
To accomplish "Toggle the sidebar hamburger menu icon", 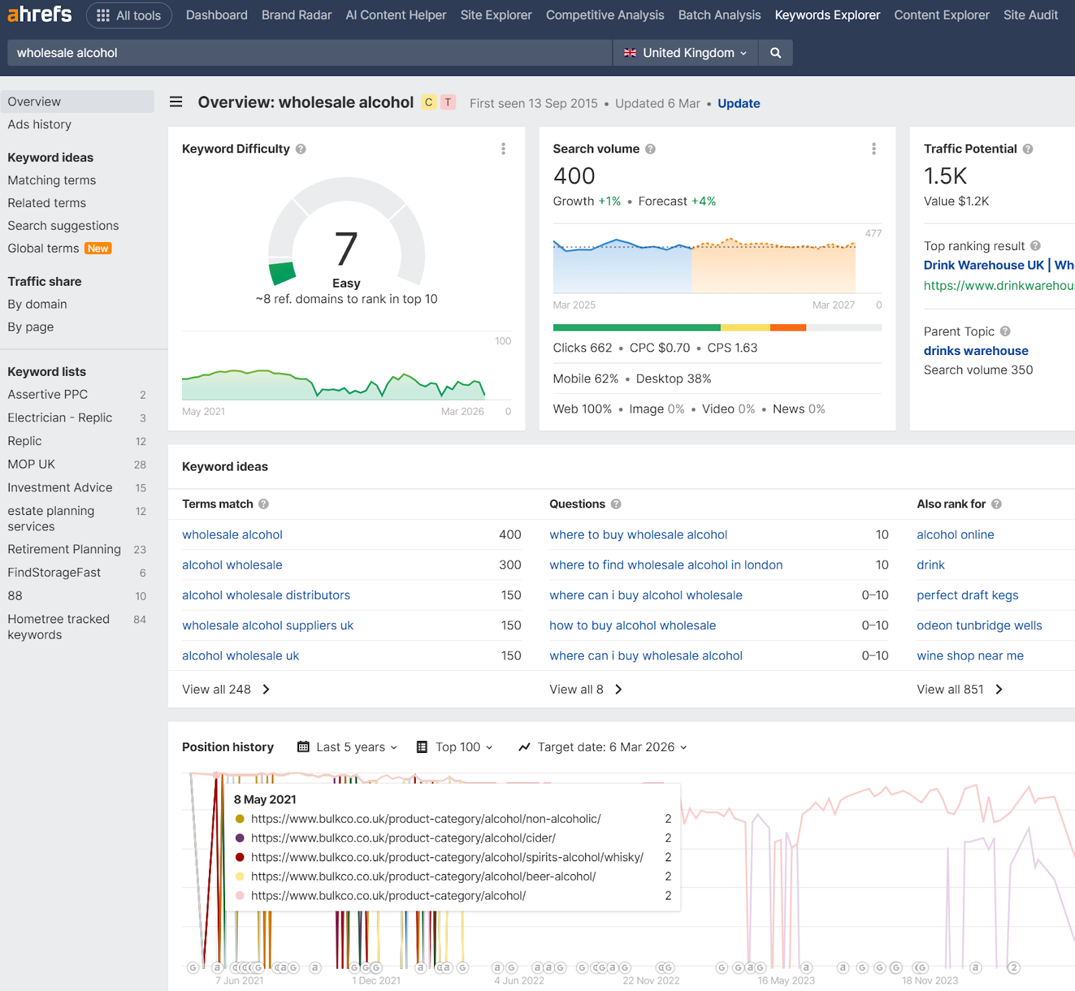I will [176, 102].
